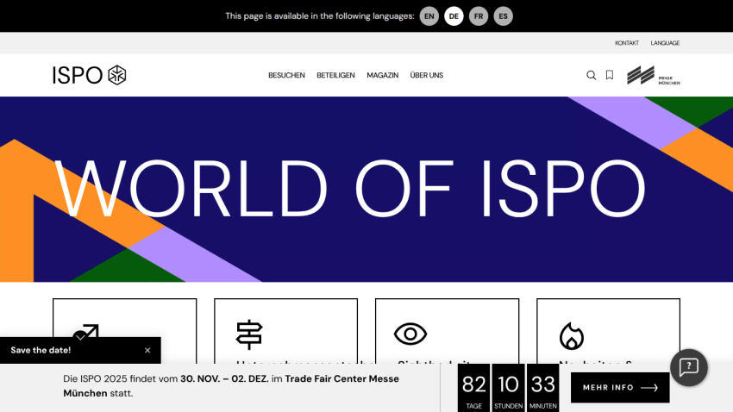Open the signpost icon card
Viewport: 733px width, 412px height.
(x=285, y=331)
